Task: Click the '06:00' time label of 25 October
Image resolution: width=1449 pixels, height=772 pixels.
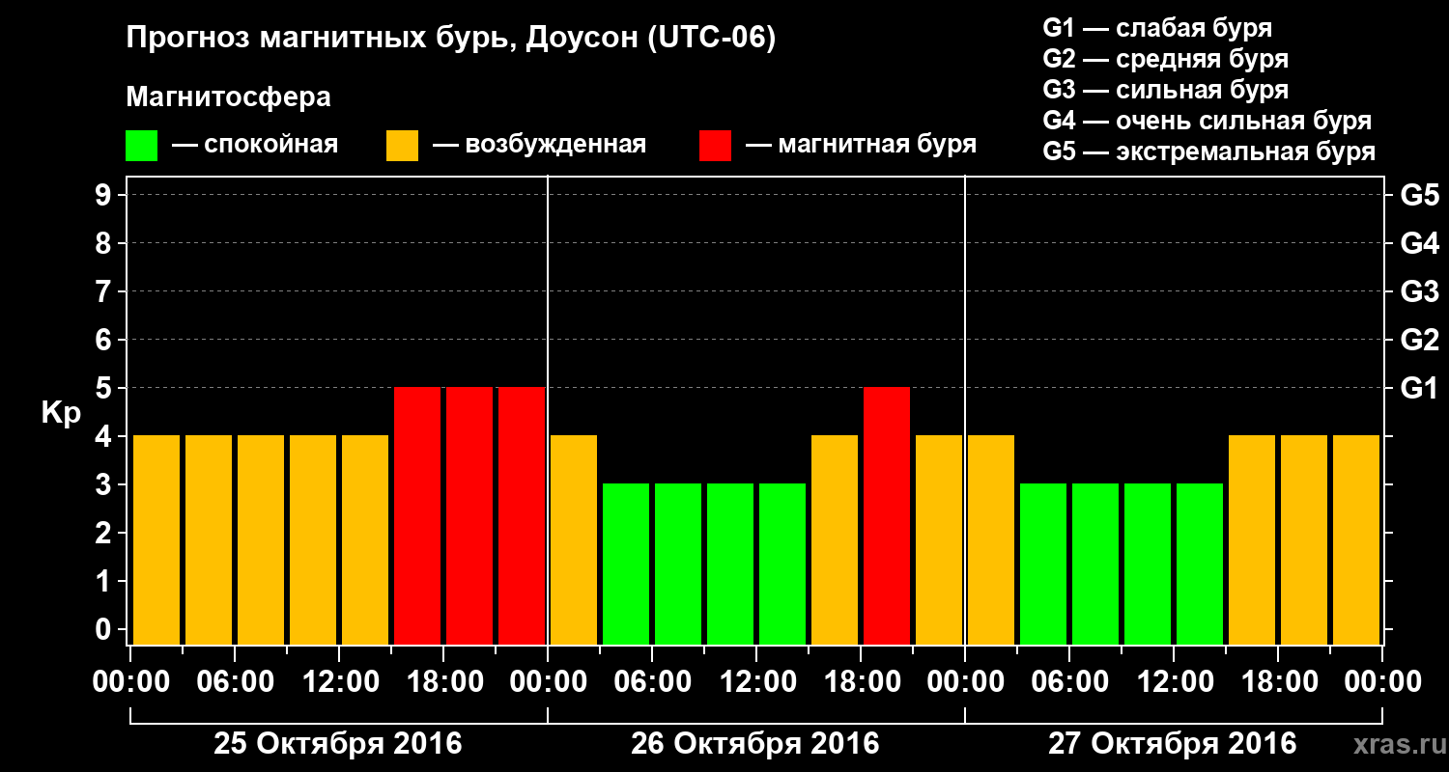Action: [x=235, y=682]
